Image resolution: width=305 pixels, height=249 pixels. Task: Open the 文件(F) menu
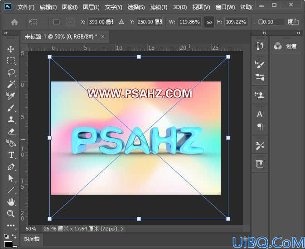pos(26,7)
